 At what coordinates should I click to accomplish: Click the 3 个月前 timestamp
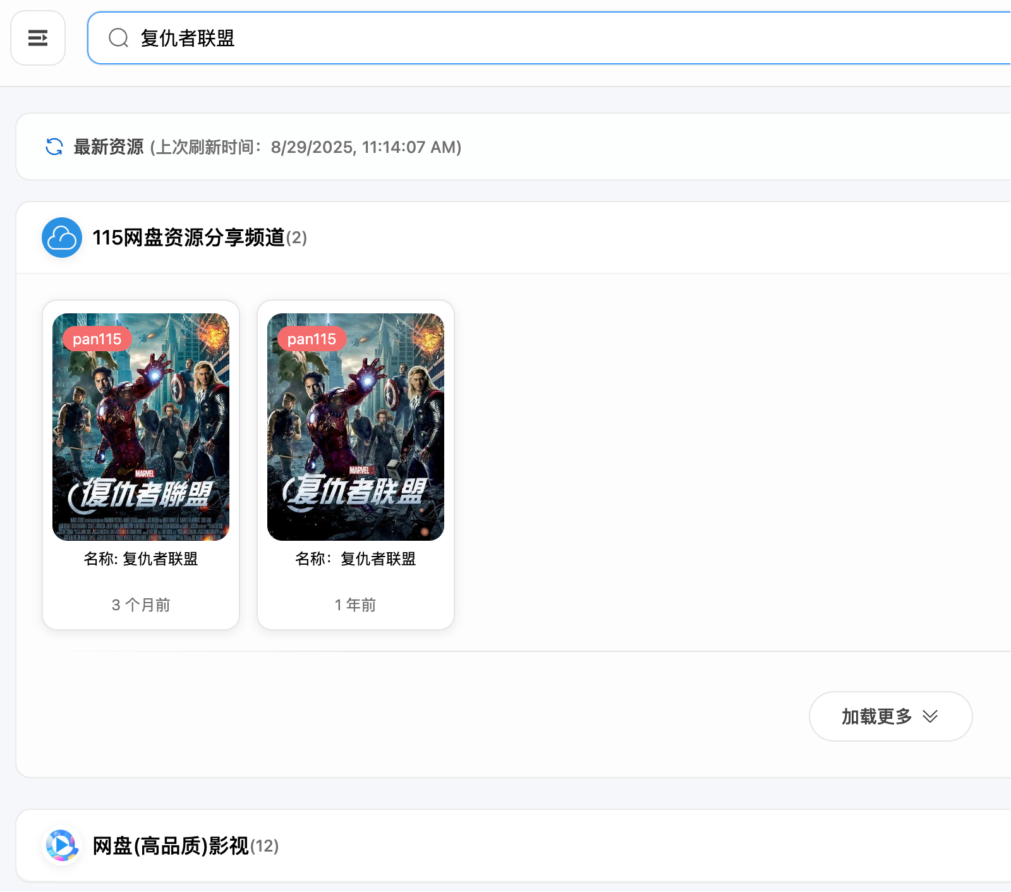point(141,605)
